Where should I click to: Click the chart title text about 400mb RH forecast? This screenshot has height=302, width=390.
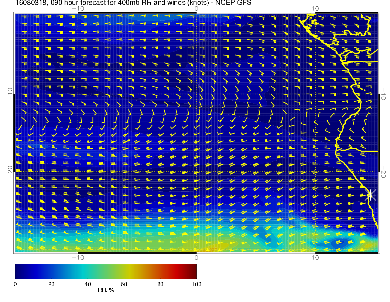pos(133,3)
